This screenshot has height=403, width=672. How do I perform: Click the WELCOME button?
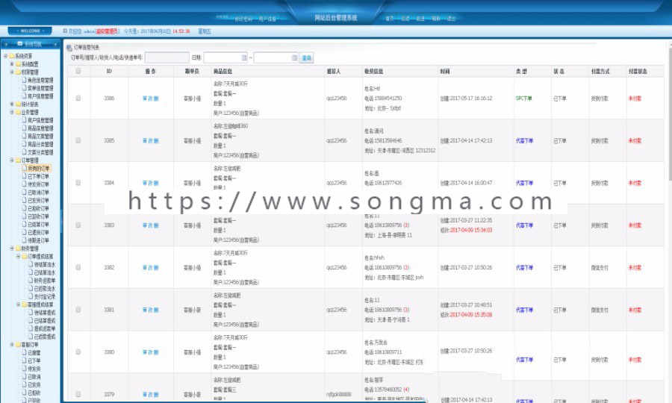click(x=30, y=31)
